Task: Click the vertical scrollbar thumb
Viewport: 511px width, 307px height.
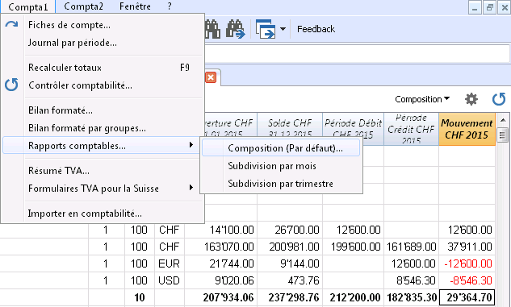Action: pos(503,135)
